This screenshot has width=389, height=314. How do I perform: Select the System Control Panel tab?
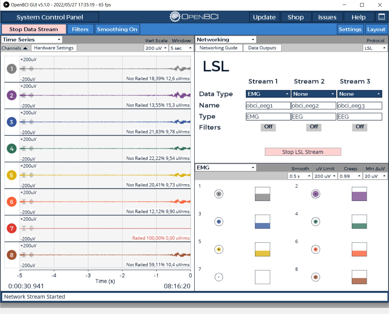click(50, 17)
